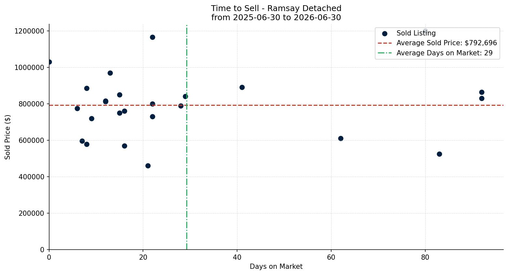Screen dimensions: 508x275
Task: Select the 16-day point near 570000
Action: 124,146
